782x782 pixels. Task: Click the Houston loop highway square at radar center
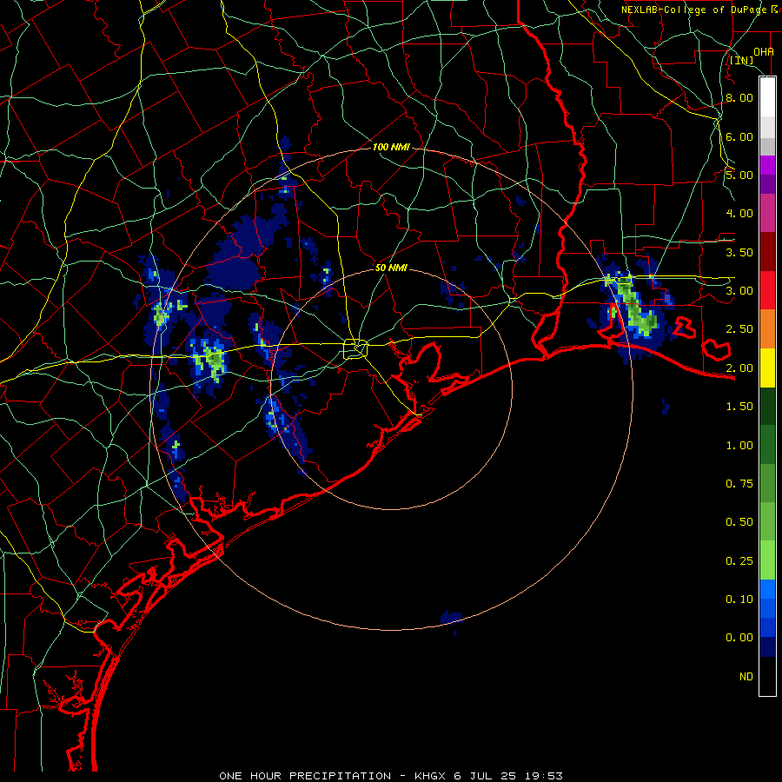(x=355, y=348)
